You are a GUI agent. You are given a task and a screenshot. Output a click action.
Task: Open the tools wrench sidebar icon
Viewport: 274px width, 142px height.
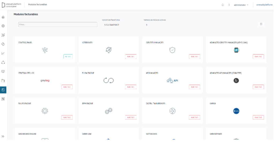(x=3, y=99)
